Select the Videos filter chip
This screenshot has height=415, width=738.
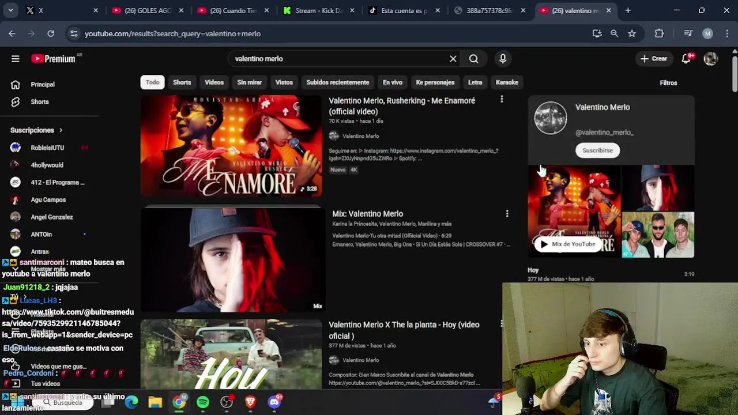point(214,82)
